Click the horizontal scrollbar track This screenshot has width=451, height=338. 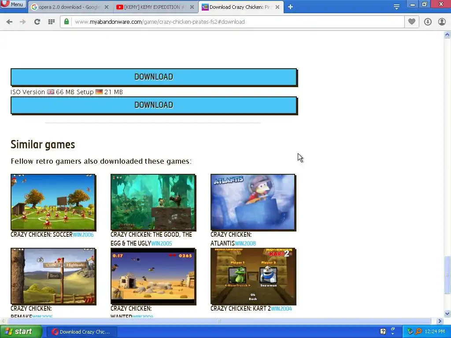(x=218, y=321)
